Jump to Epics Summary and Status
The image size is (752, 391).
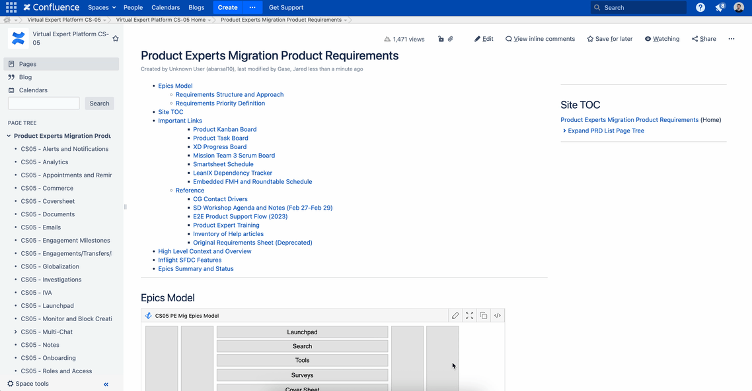(196, 268)
